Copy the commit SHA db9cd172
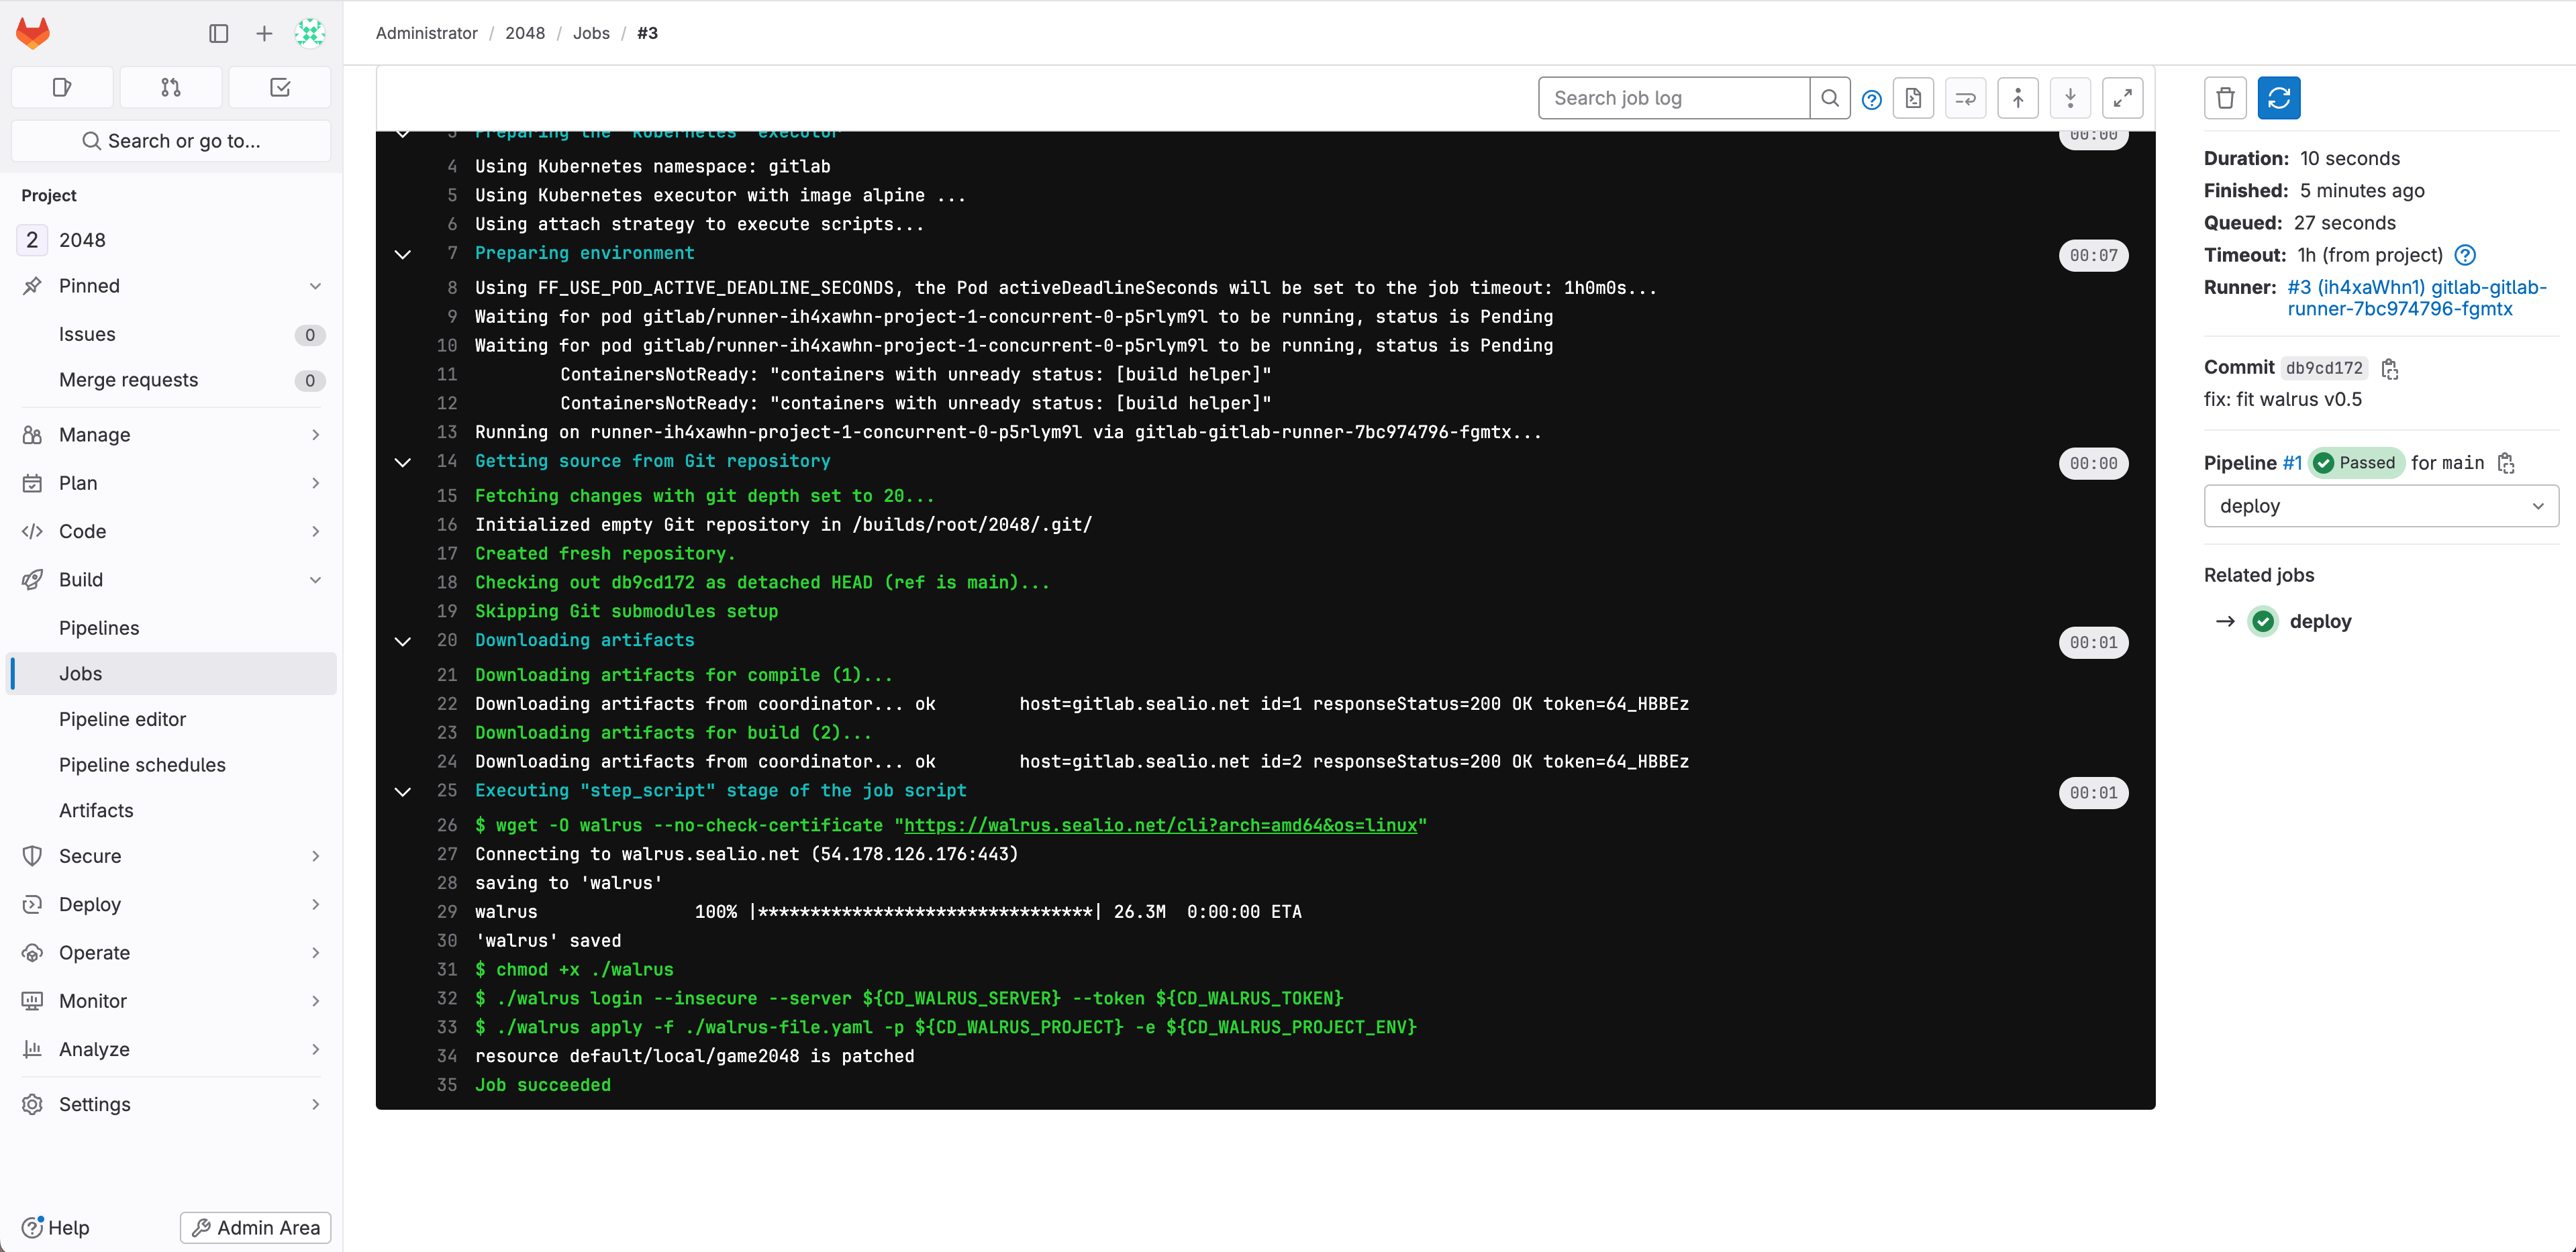The height and width of the screenshot is (1252, 2576). [2390, 369]
